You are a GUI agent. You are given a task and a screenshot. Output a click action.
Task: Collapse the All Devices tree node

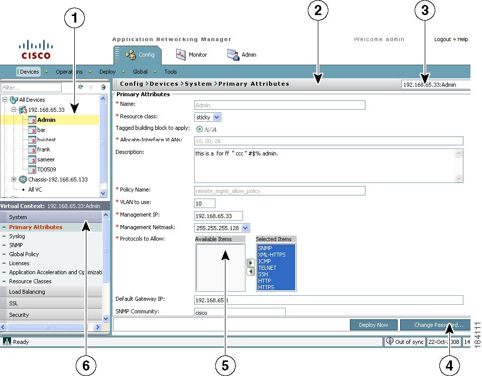click(5, 99)
